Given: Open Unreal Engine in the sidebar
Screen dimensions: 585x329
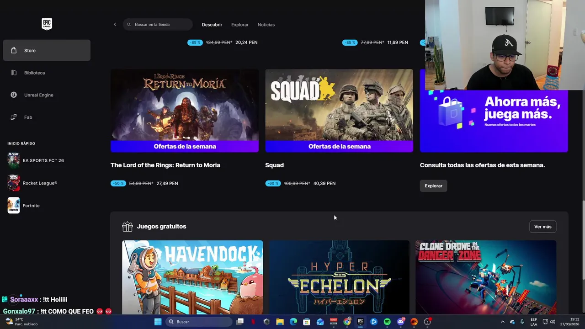Looking at the screenshot, I should [x=47, y=95].
